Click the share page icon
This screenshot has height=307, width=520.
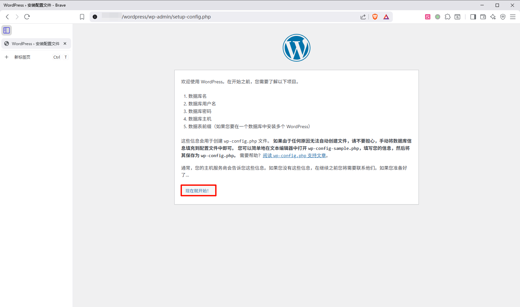[x=363, y=17]
